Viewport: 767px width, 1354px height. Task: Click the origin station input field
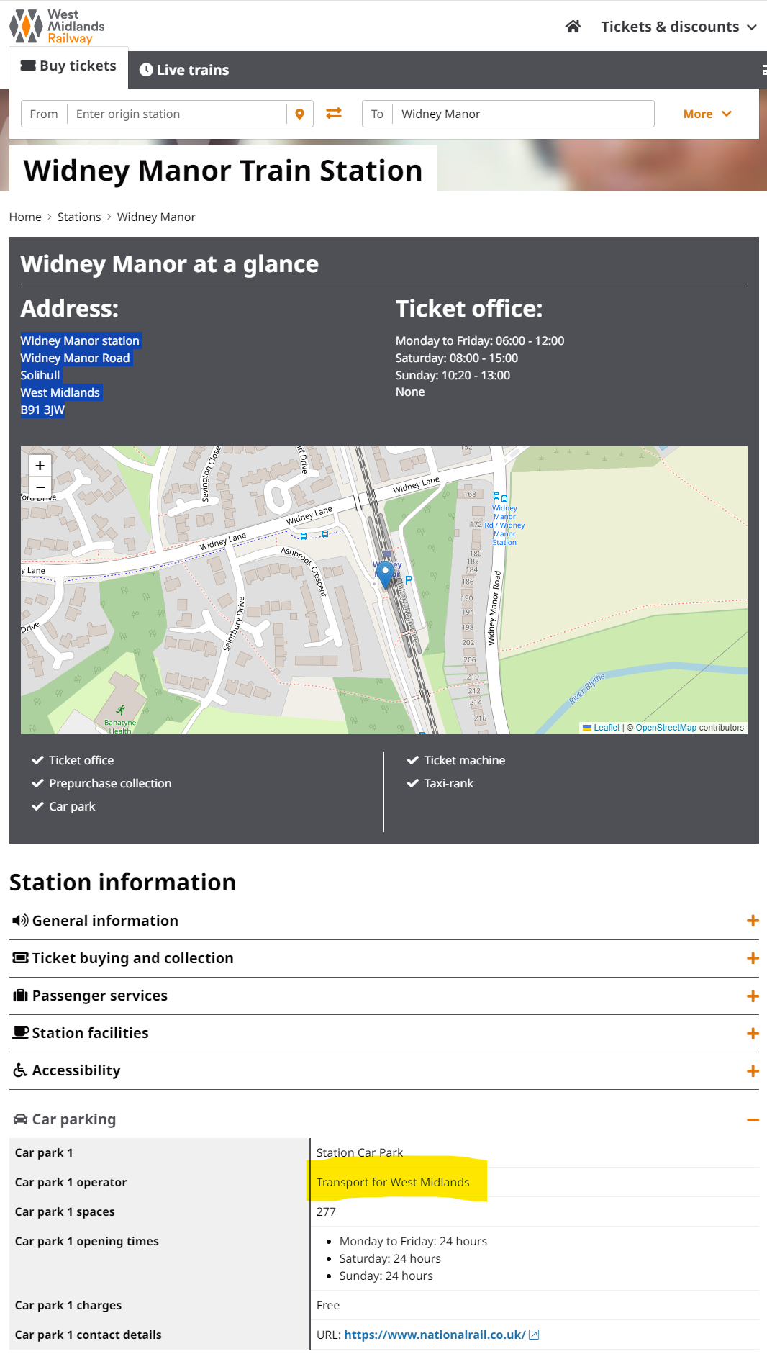pyautogui.click(x=177, y=114)
